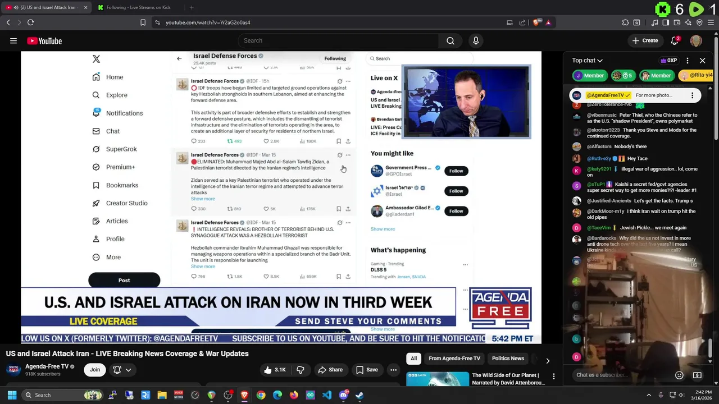
Task: Dislike the video
Action: (x=301, y=370)
